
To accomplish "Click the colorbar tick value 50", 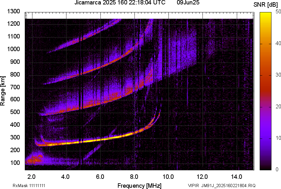I will point(278,12).
